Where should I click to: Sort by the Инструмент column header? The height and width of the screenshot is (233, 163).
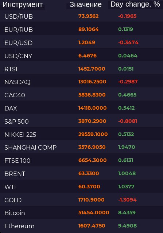coord(23,5)
